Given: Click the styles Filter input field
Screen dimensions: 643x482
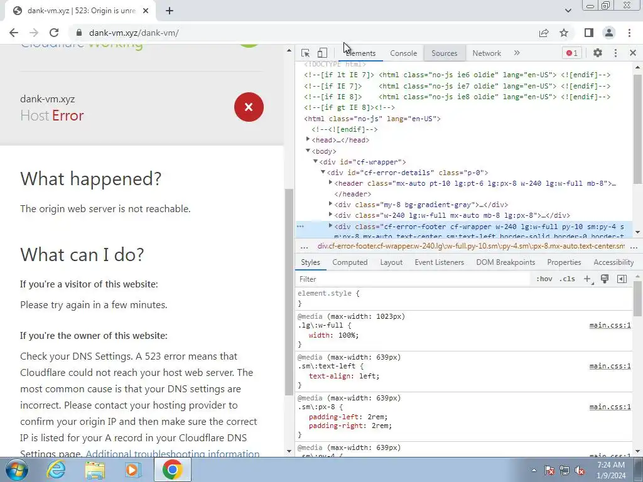Looking at the screenshot, I should pos(413,279).
